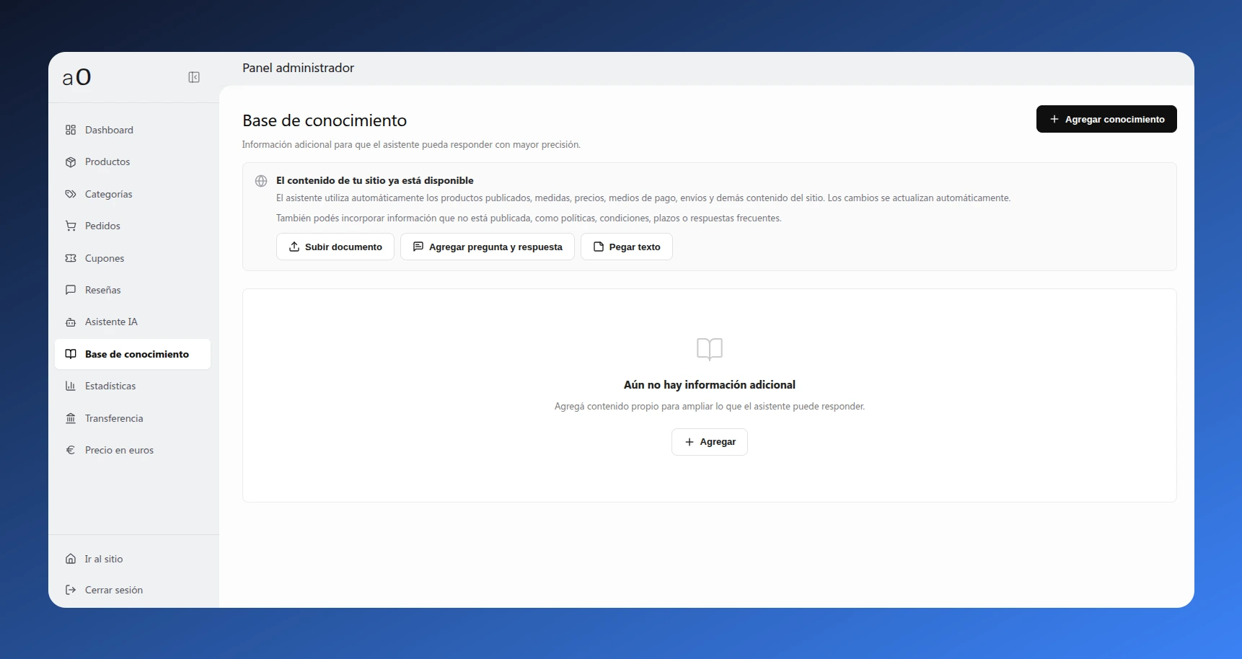This screenshot has width=1242, height=659.
Task: Go to Productos in the sidebar
Action: point(133,162)
